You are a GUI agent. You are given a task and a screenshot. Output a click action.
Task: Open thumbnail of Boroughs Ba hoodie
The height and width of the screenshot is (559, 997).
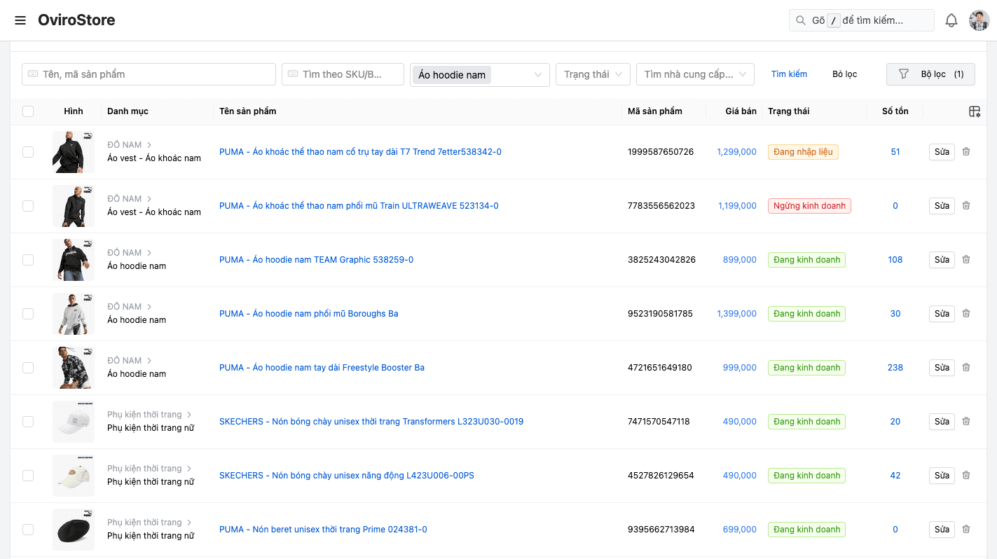click(x=74, y=314)
